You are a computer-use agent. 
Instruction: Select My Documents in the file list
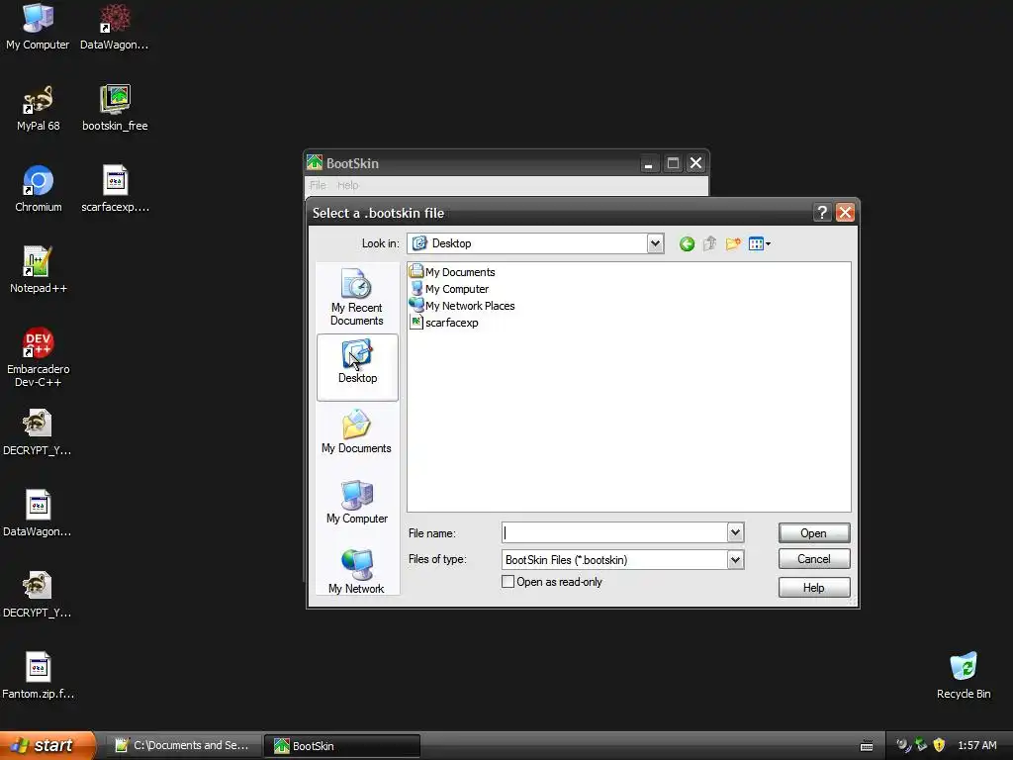click(x=452, y=272)
